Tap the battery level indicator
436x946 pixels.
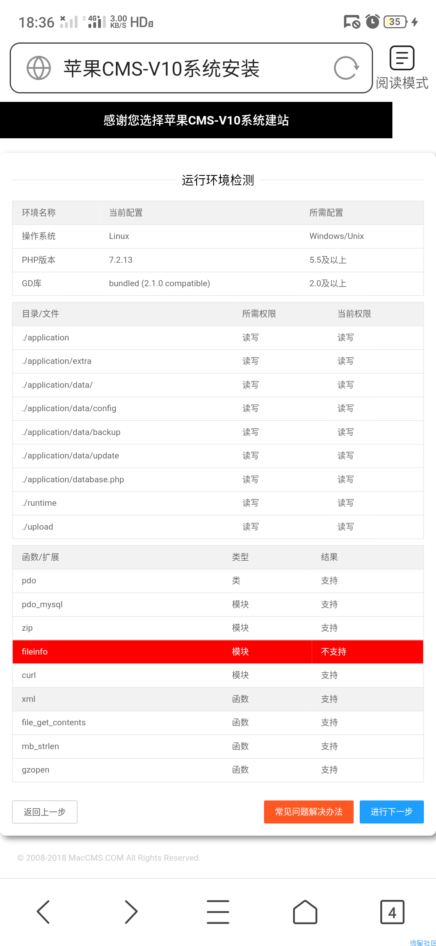tap(395, 21)
